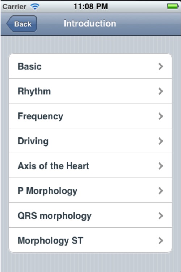
Task: Tap the Back navigation button
Action: (x=21, y=24)
